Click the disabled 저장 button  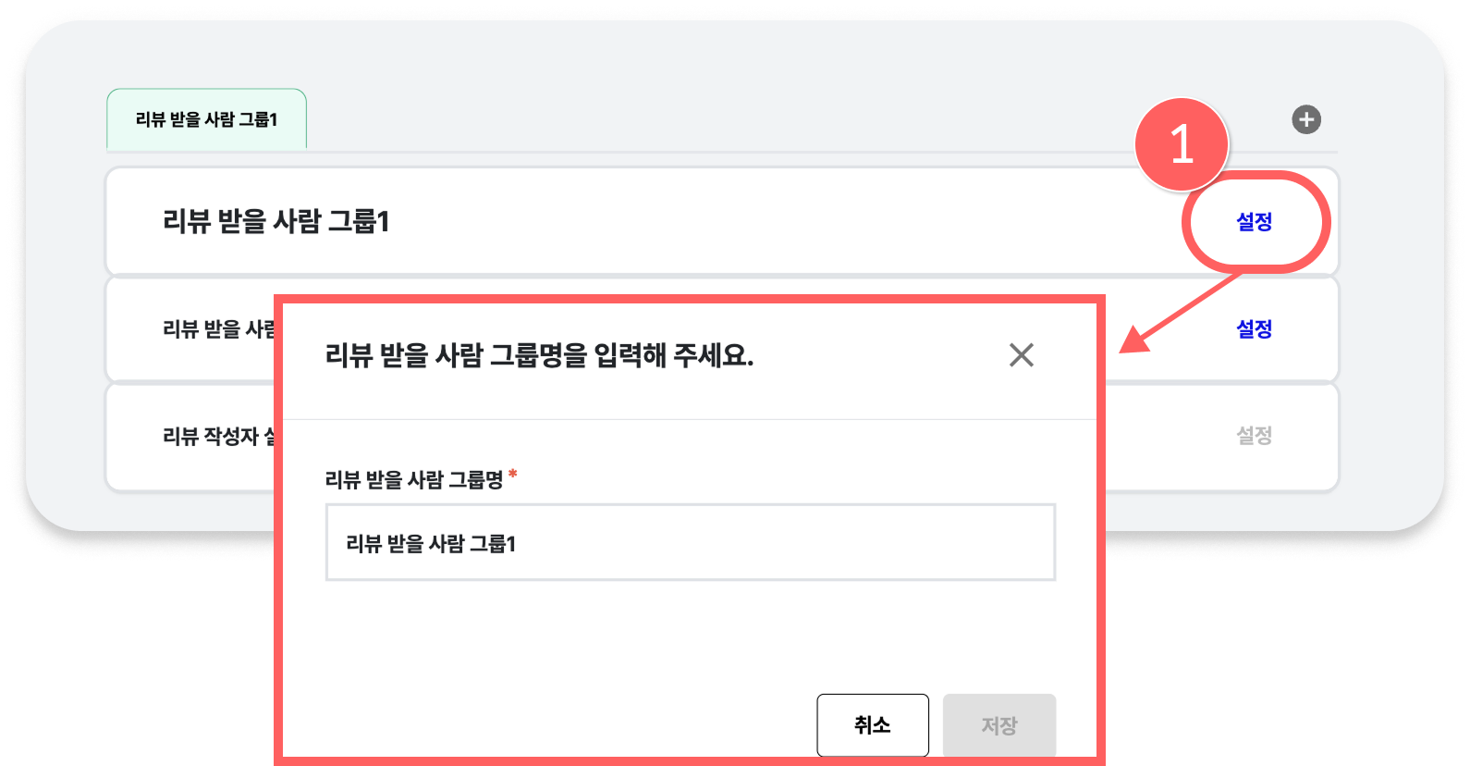[x=999, y=725]
